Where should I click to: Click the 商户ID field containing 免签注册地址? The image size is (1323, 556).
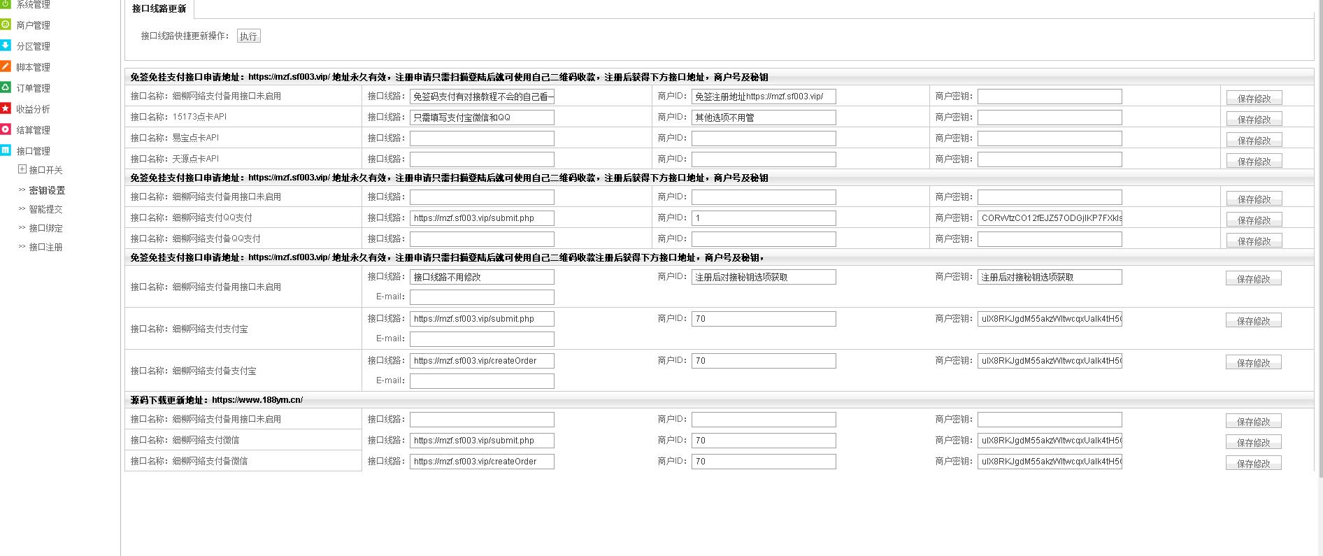[764, 97]
